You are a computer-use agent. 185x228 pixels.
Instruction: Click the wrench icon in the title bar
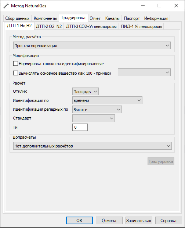tap(6, 6)
